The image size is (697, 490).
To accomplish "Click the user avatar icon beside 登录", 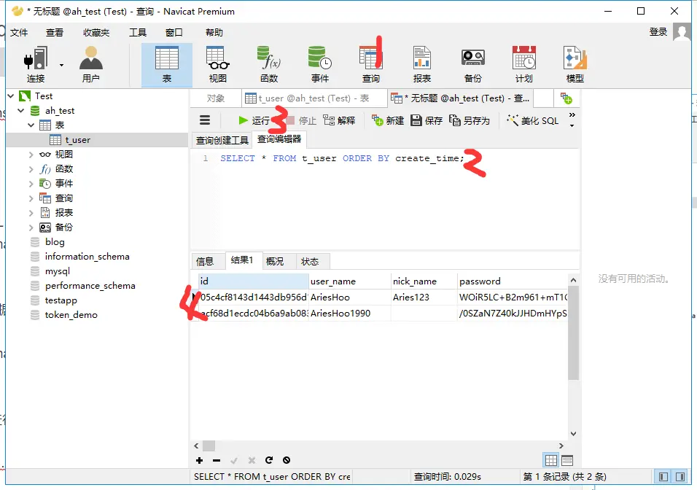I will point(682,32).
